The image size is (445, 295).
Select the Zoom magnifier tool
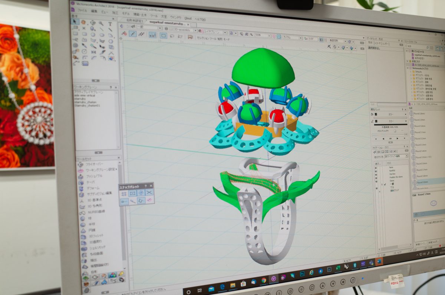tap(101, 23)
